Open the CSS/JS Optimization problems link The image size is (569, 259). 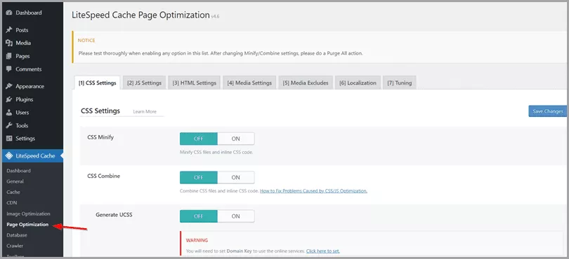[313, 190]
